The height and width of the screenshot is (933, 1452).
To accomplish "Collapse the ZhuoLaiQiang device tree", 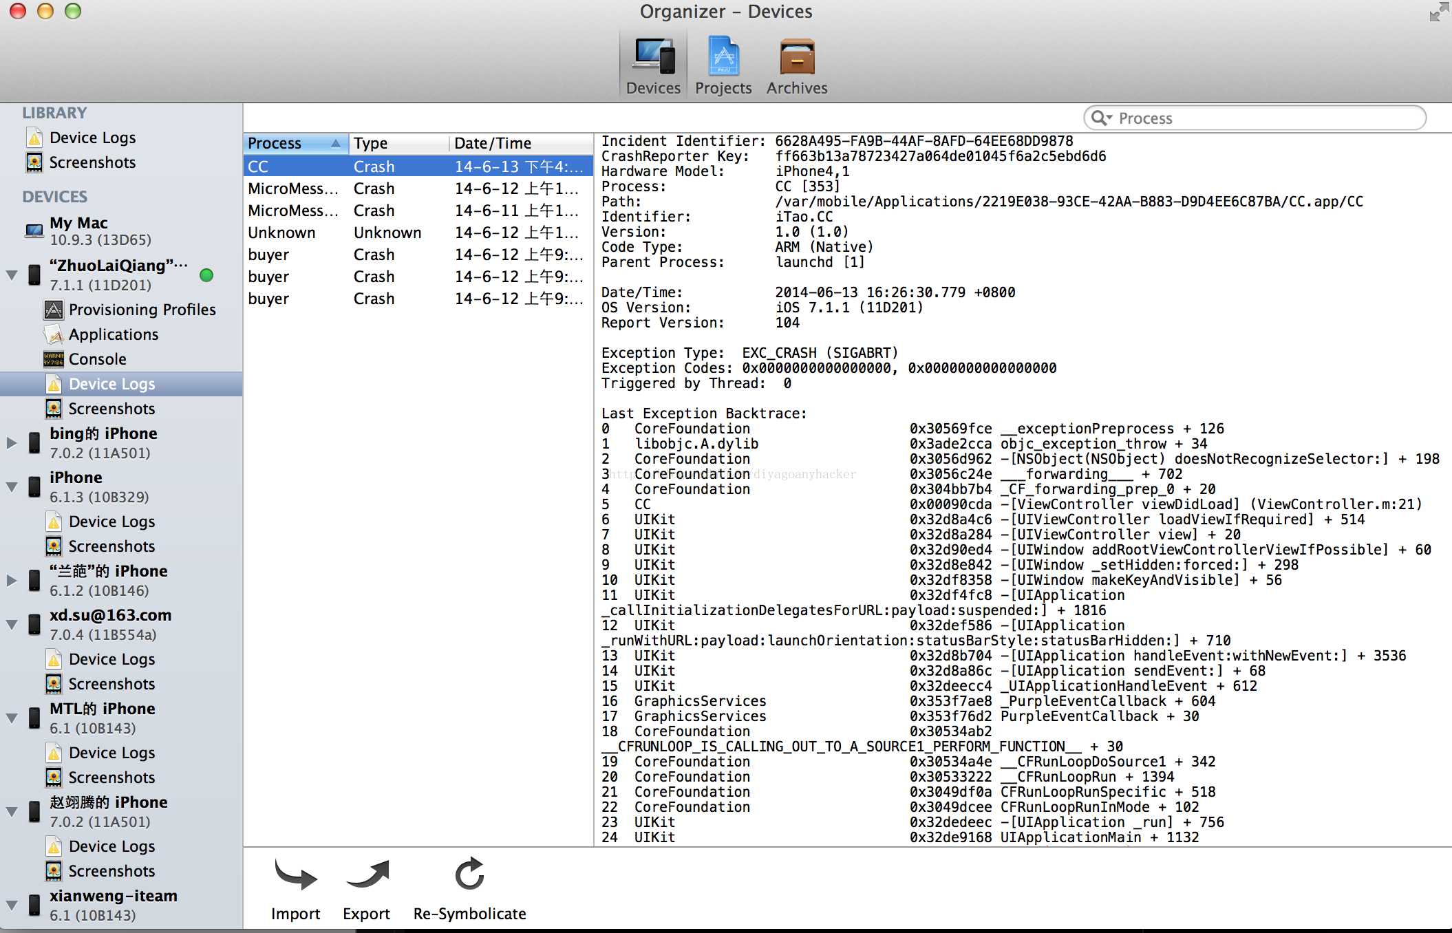I will coord(12,275).
